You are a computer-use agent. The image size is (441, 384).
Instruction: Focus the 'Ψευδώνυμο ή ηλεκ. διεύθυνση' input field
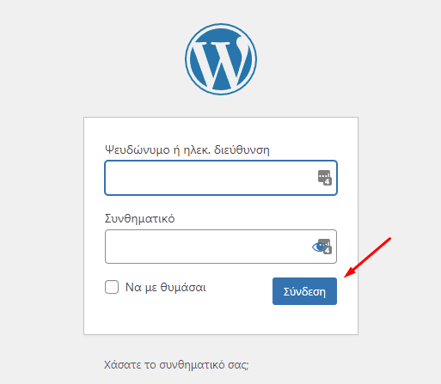tap(221, 178)
